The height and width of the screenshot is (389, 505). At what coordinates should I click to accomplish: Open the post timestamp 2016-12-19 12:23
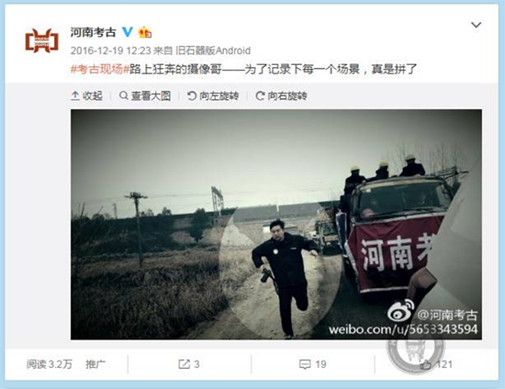pyautogui.click(x=111, y=50)
